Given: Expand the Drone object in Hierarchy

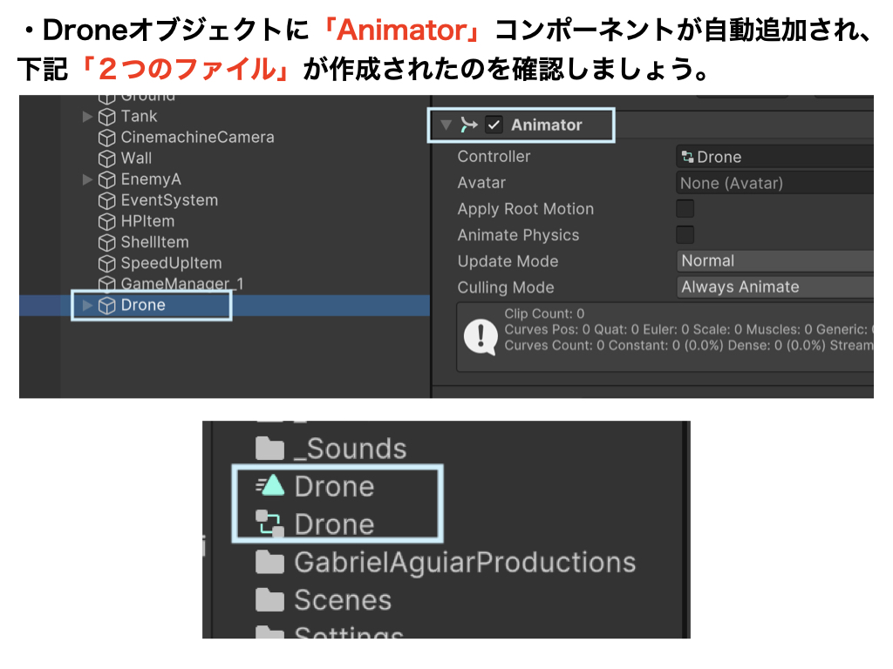Looking at the screenshot, I should click(87, 306).
